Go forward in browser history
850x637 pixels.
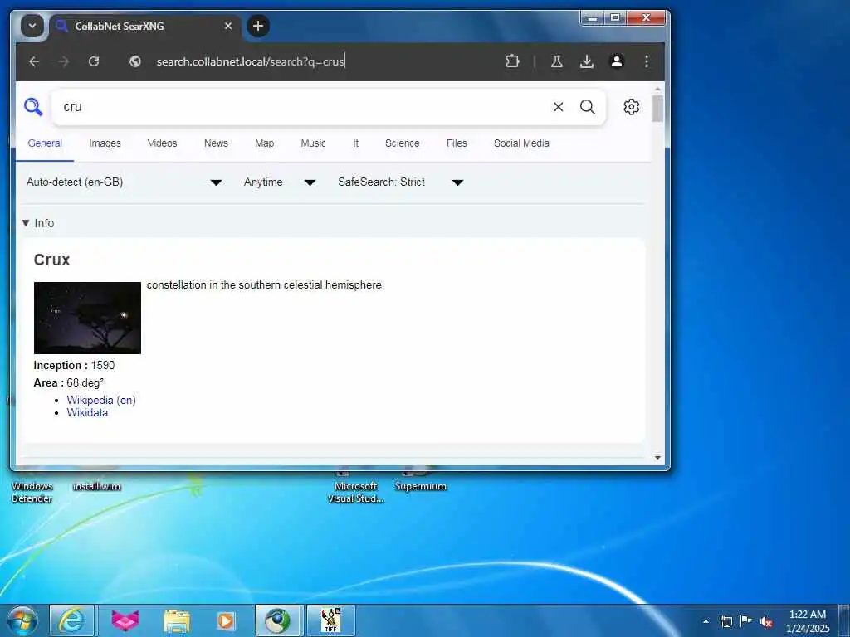tap(64, 61)
